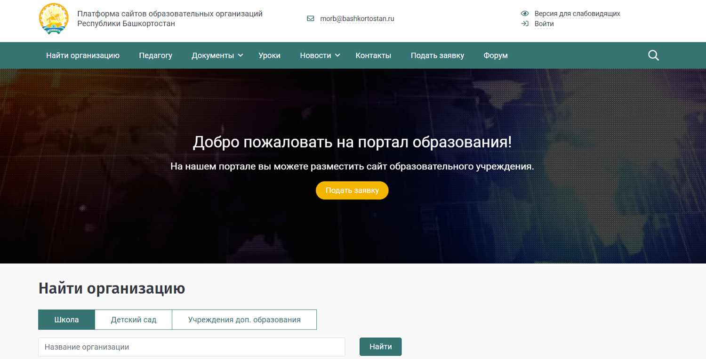Expand the Новости dropdown chevron

pos(337,56)
